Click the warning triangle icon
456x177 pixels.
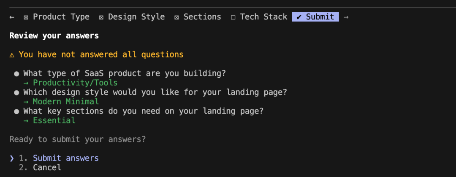pos(12,54)
